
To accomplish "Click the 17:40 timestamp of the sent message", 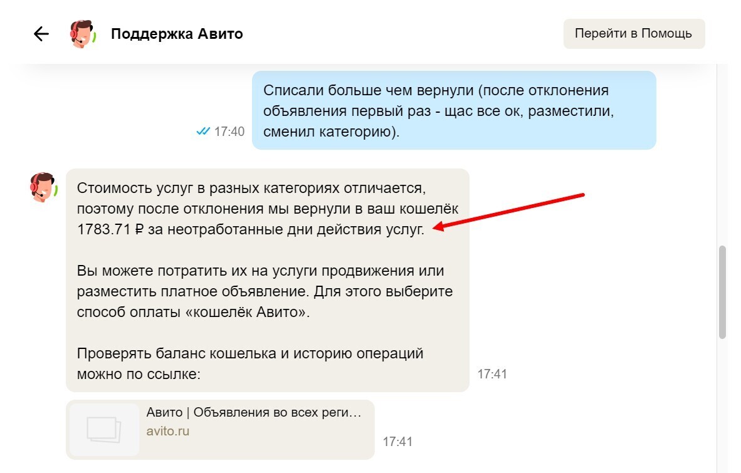I will pos(229,131).
